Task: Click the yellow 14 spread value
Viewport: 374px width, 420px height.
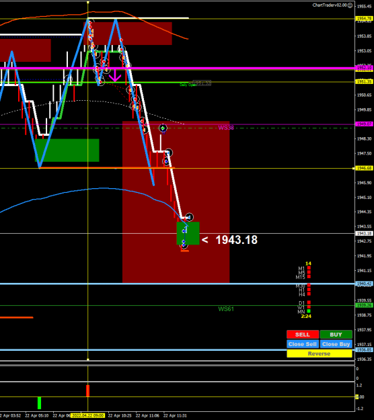Action: [x=308, y=263]
